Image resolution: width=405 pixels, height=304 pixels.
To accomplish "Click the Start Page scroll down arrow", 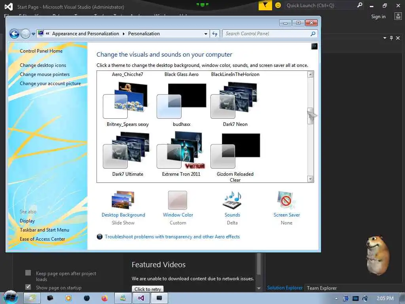I will (259, 288).
